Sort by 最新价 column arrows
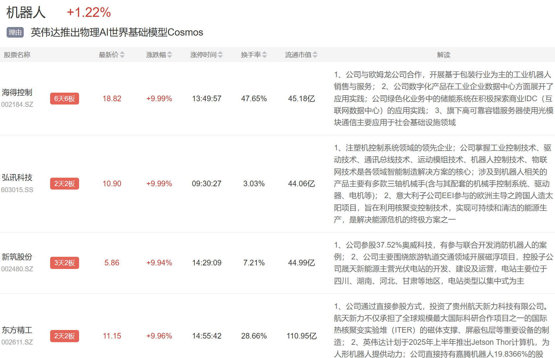 click(122, 55)
